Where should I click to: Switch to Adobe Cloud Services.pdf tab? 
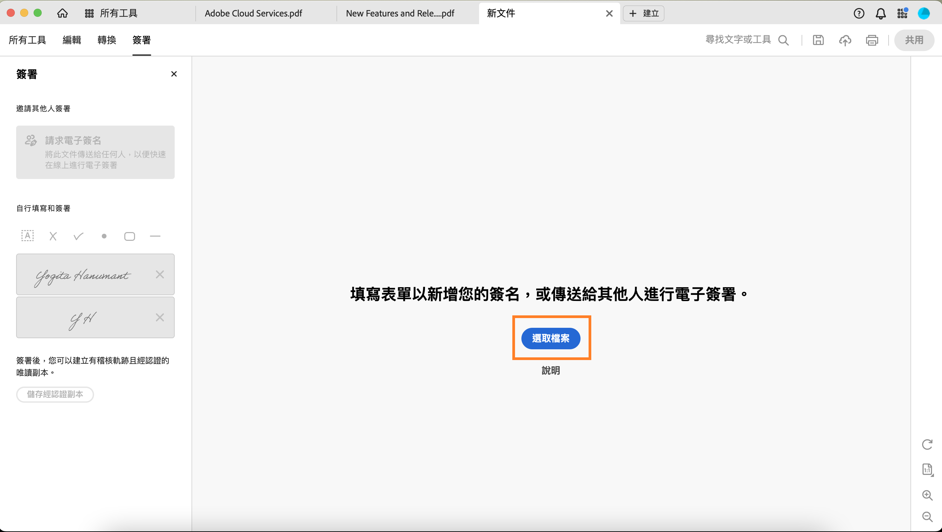pos(253,13)
